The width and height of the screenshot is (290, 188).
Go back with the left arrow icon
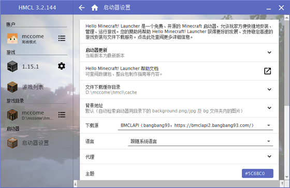pos(82,8)
